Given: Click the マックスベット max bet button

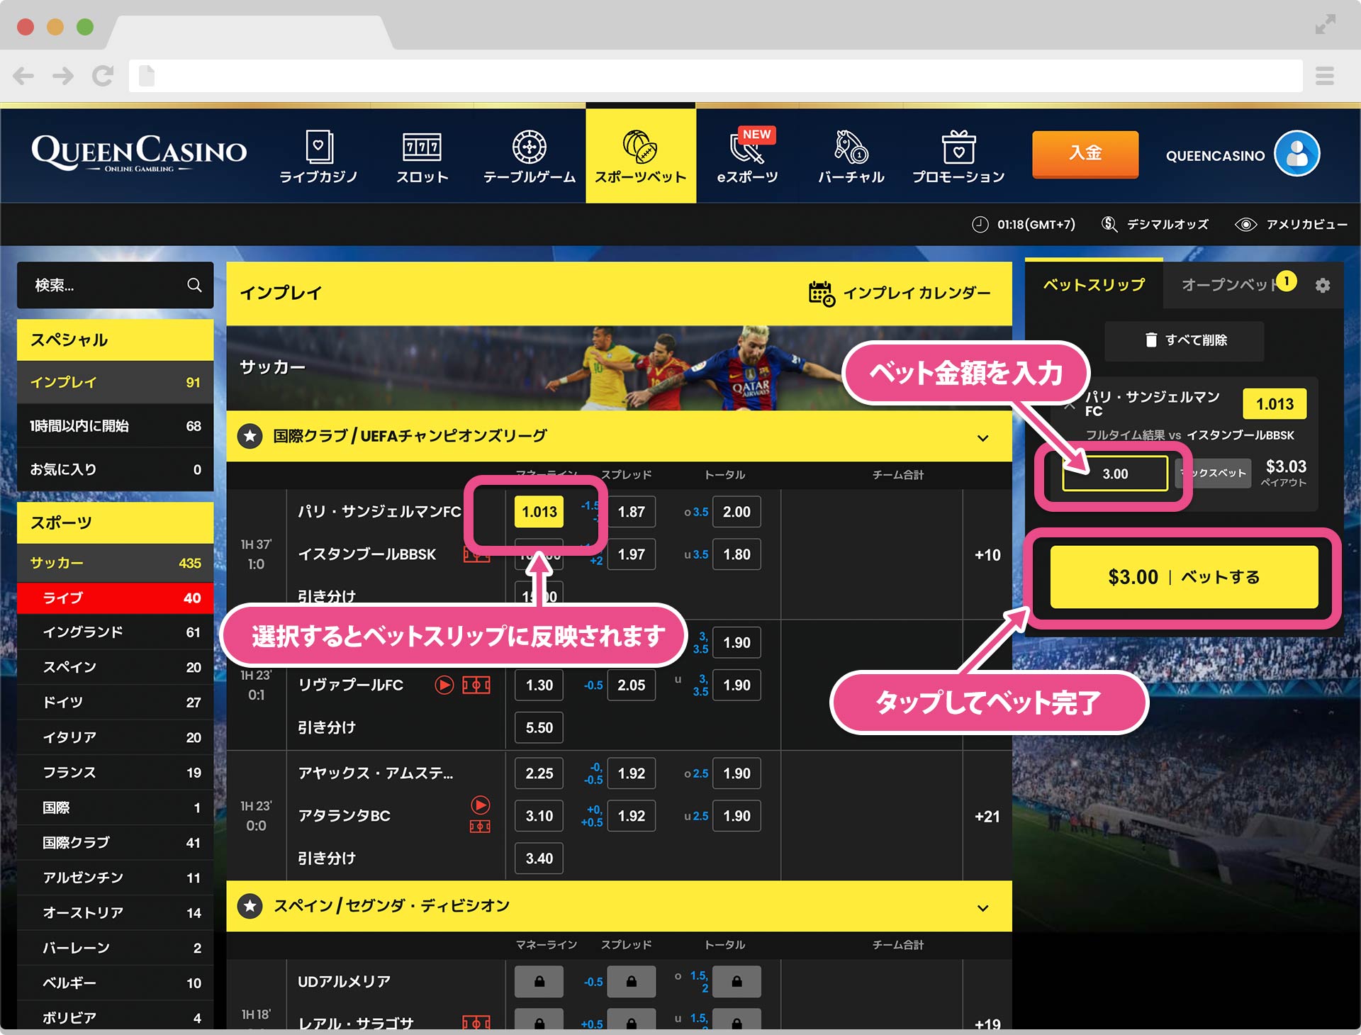Looking at the screenshot, I should click(1214, 473).
